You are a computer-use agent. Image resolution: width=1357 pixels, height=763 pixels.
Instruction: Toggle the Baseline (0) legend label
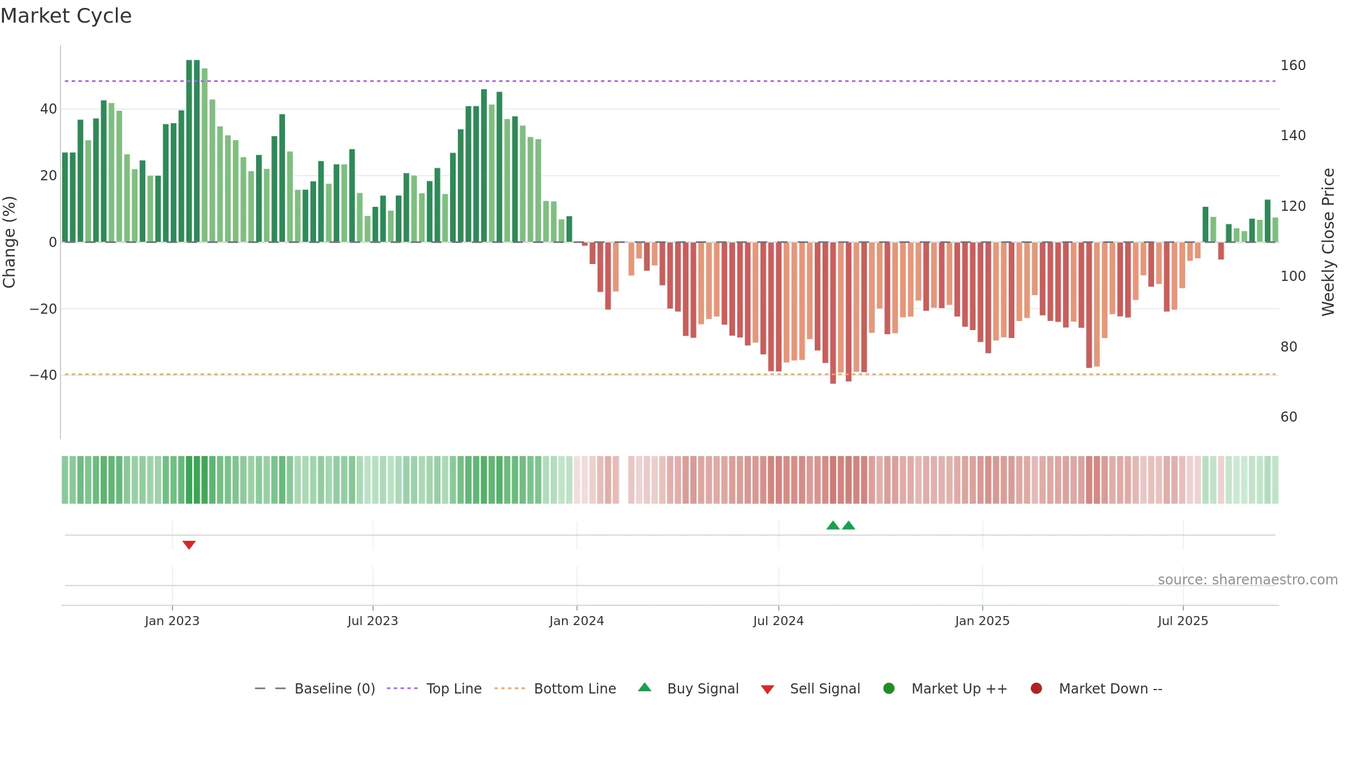click(x=335, y=688)
